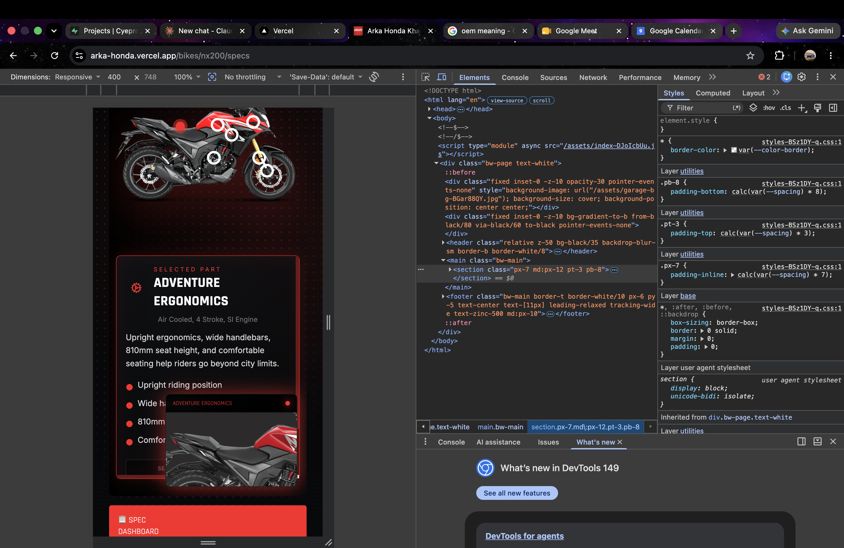Click the rotate device orientation icon
844x548 pixels.
tap(374, 77)
